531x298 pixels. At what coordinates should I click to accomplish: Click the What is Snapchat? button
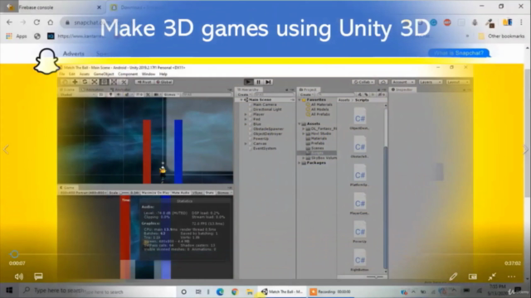[x=459, y=53]
